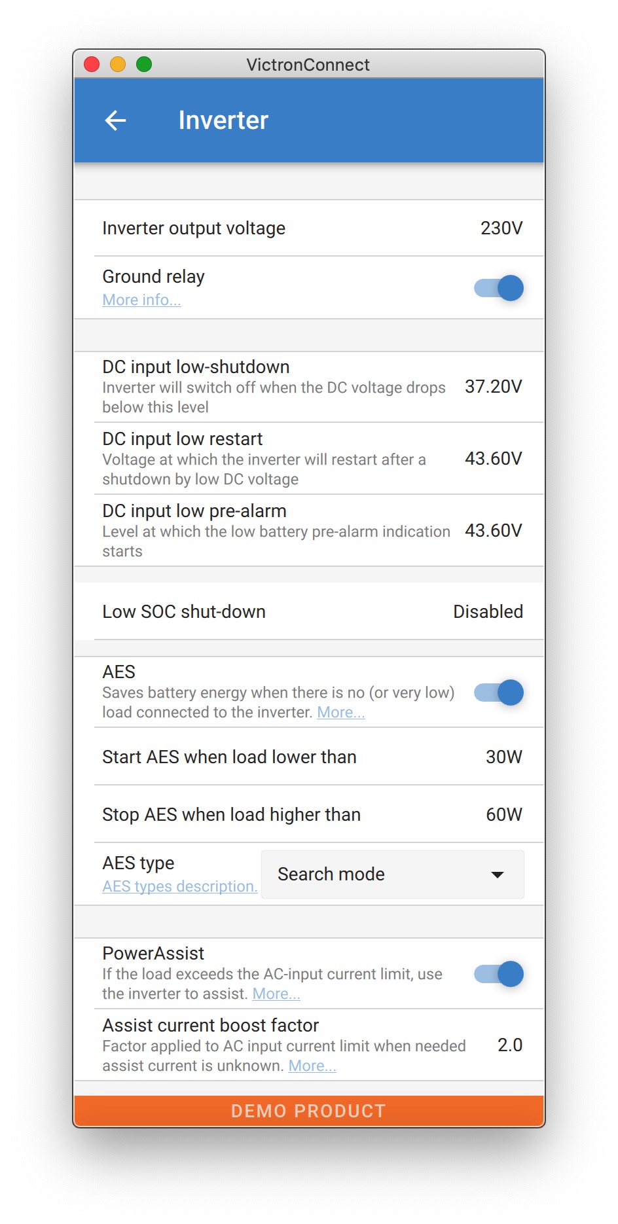Open Ground relay More info link
Image resolution: width=618 pixels, height=1224 pixels.
pyautogui.click(x=141, y=300)
